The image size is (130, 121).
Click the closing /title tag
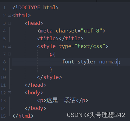point(71,38)
